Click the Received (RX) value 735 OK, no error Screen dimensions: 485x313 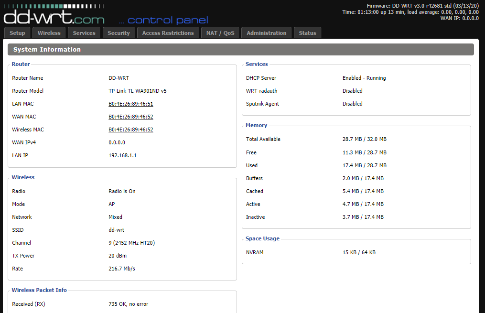129,304
